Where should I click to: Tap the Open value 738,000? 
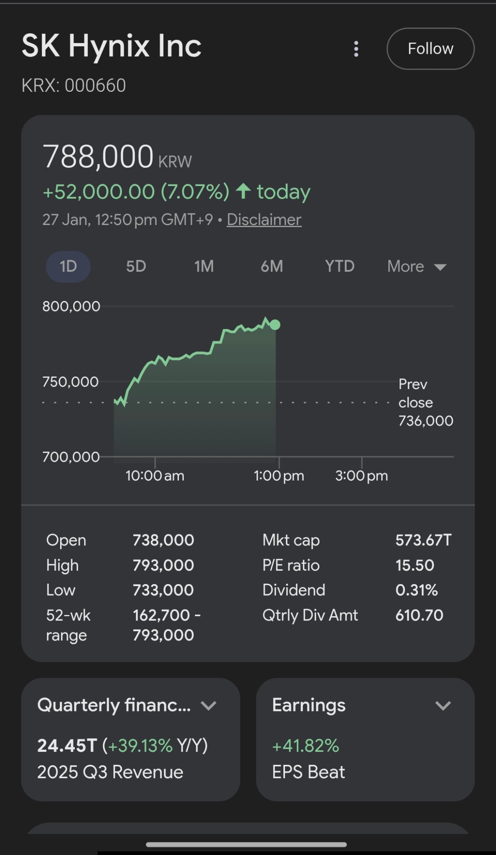coord(163,540)
